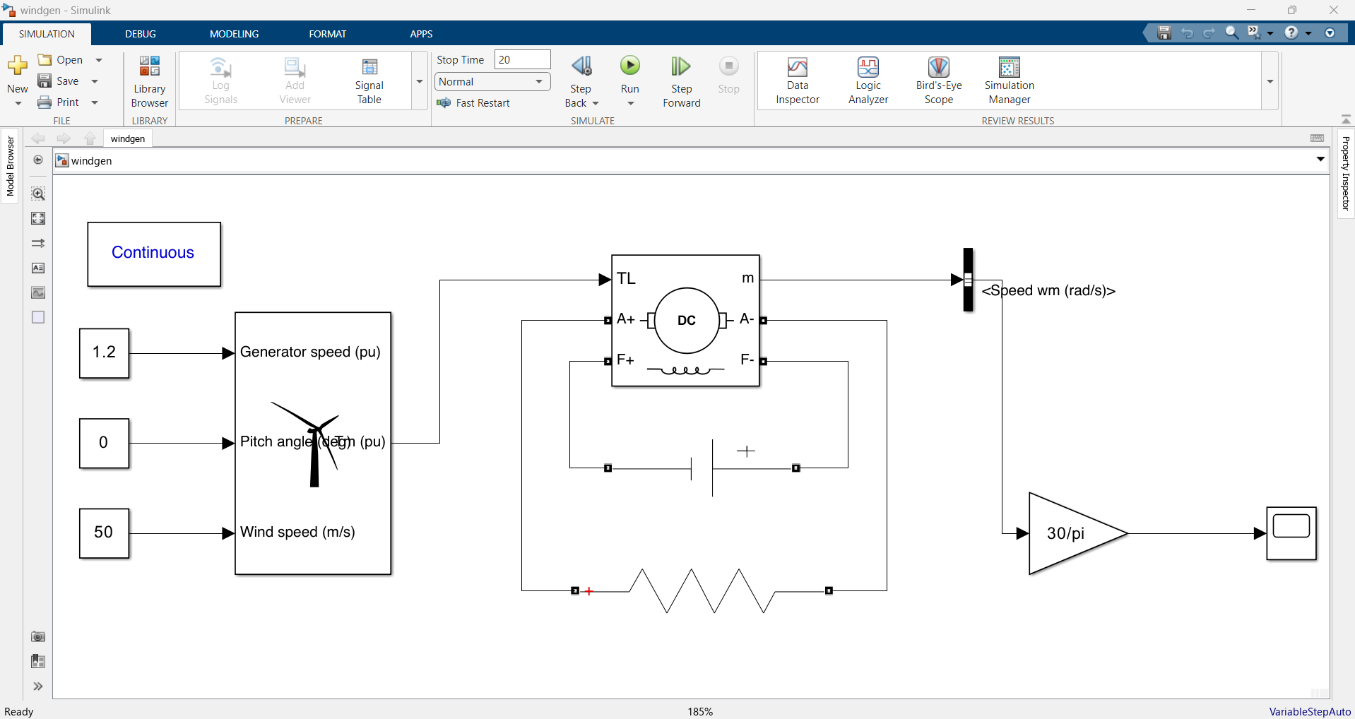Click the Zoom tool in left palette

38,194
